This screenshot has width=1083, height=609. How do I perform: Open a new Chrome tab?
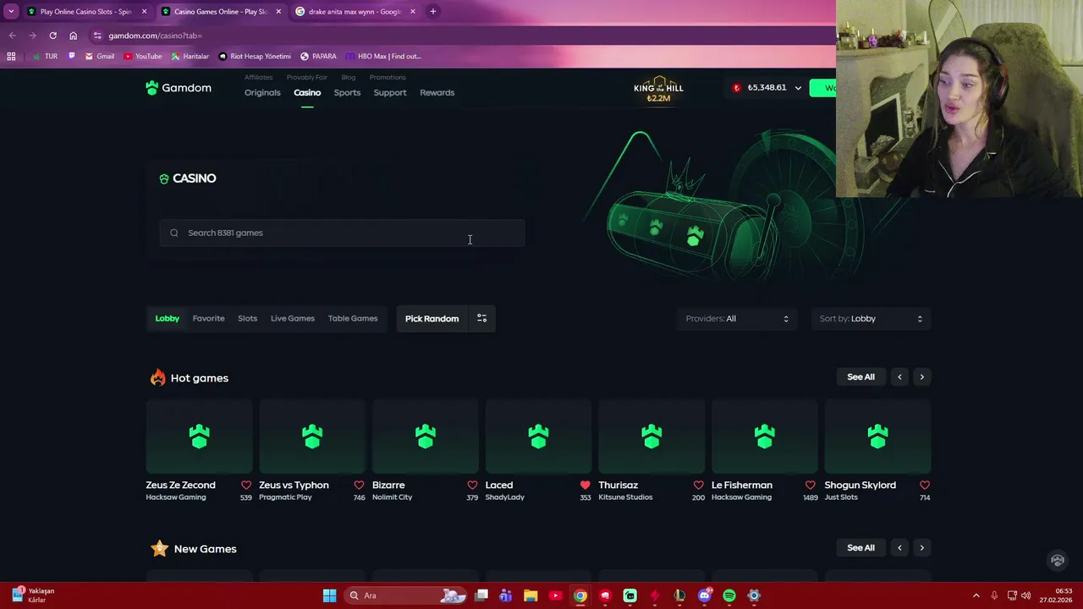click(x=432, y=12)
